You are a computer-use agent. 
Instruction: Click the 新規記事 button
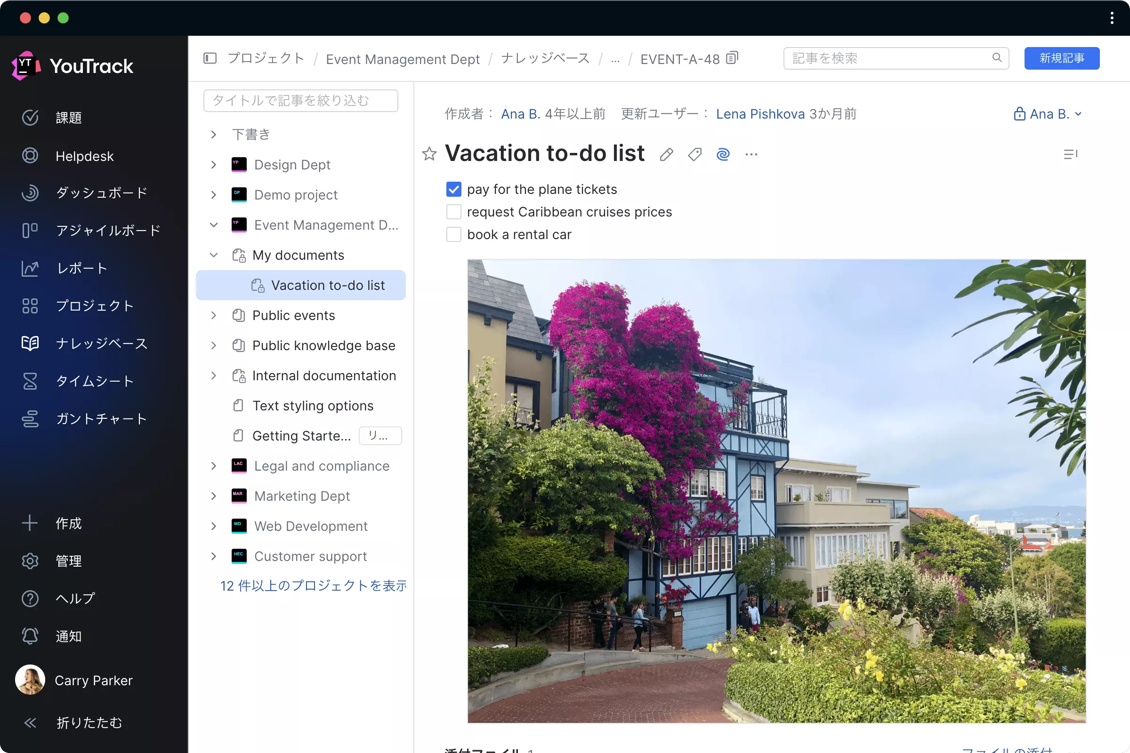pyautogui.click(x=1061, y=58)
